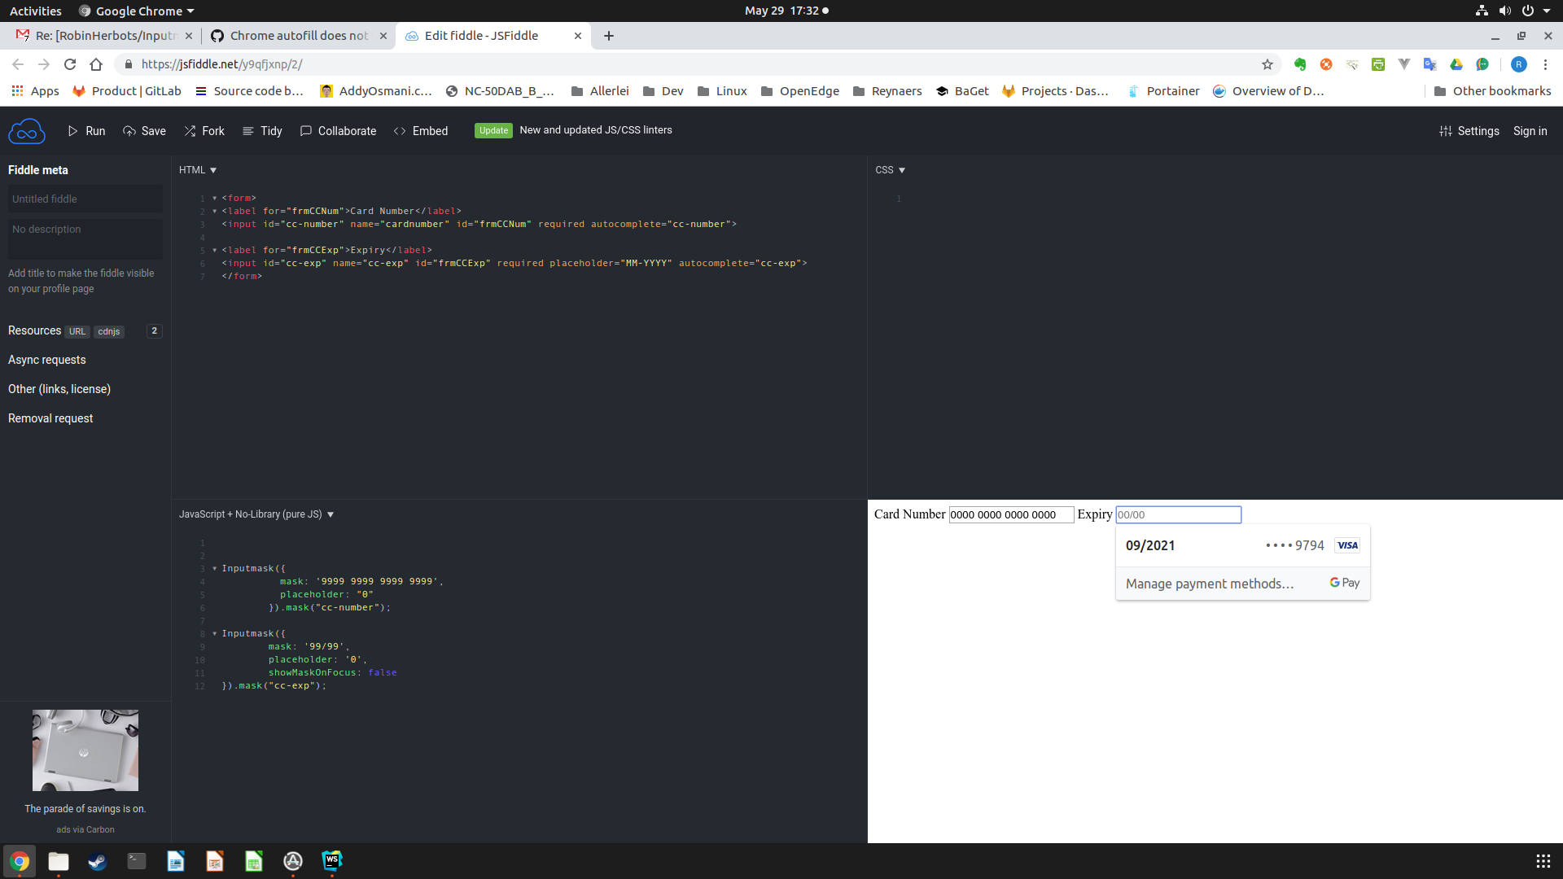Screen dimensions: 1563x879
Task: Launch WebStorm from the dock
Action: click(331, 861)
